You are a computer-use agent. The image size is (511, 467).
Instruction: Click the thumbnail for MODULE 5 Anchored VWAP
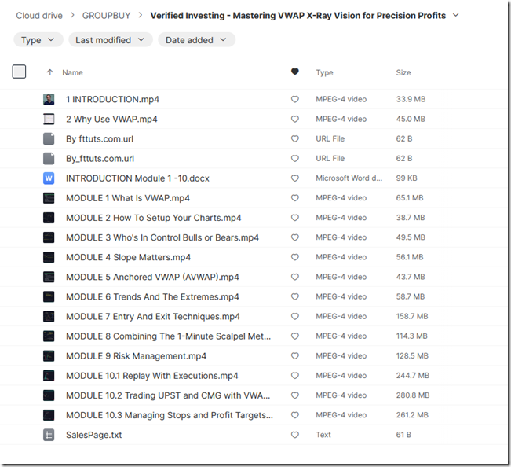point(49,277)
